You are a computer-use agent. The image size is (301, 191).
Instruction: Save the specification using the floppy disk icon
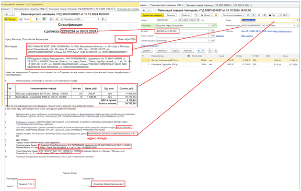tap(51, 19)
